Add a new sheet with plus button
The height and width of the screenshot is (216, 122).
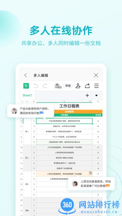pyautogui.click(x=87, y=95)
